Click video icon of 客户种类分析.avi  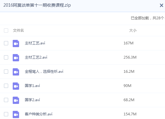coord(16,114)
